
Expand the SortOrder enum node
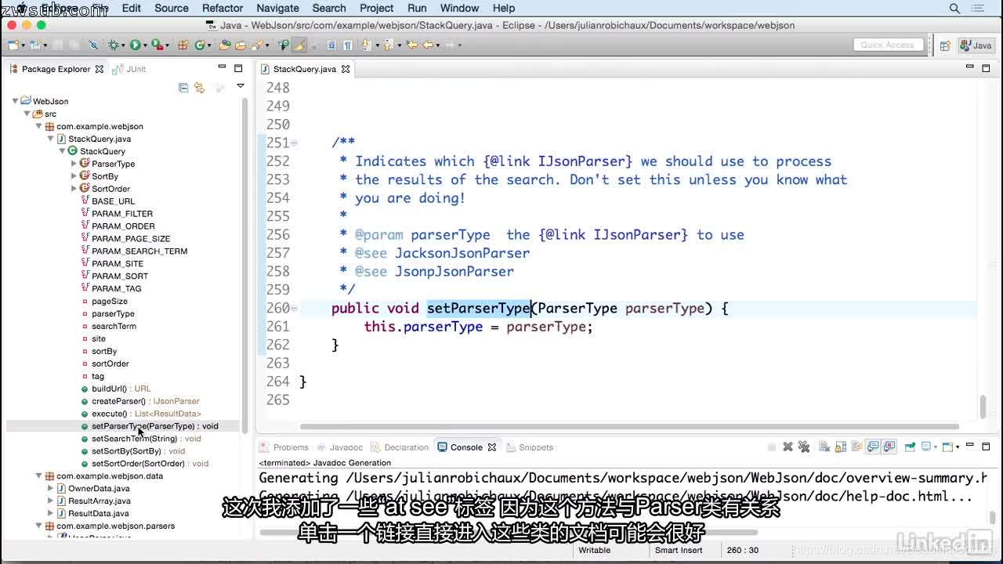[x=74, y=189]
